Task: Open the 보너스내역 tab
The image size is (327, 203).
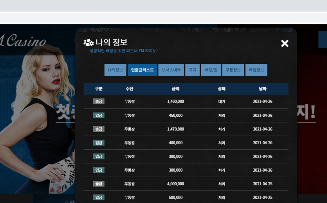Action: coord(171,70)
